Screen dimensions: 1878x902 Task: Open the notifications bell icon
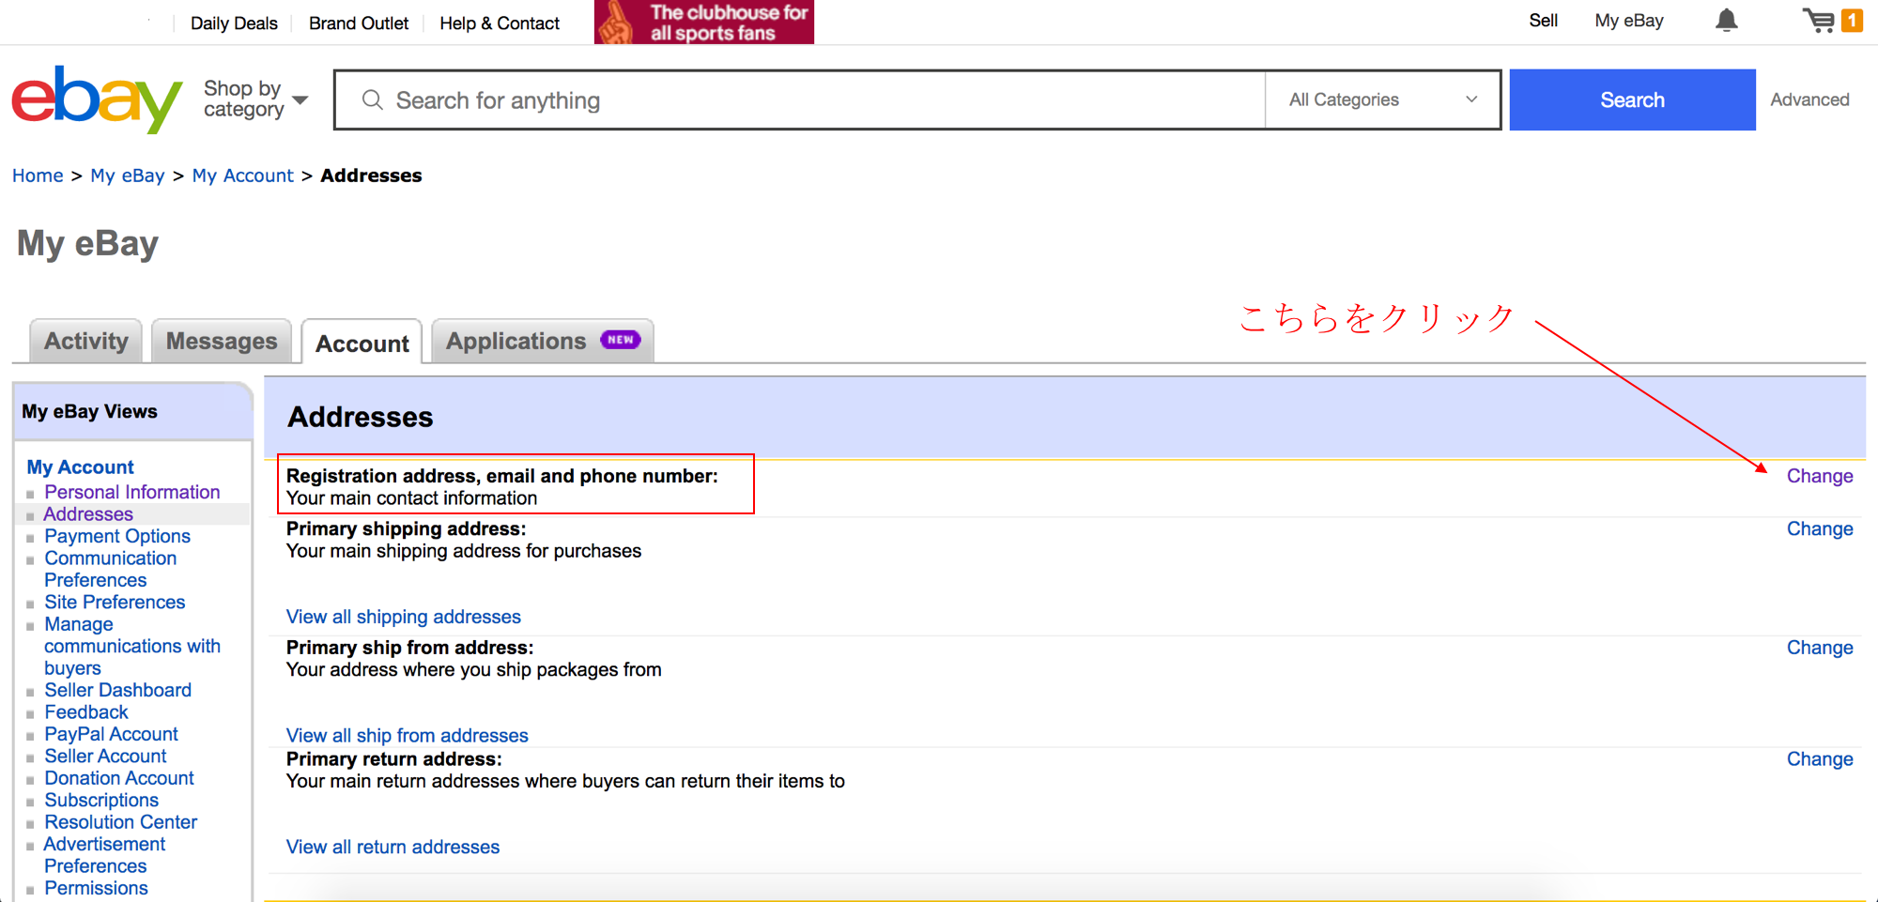[x=1726, y=21]
